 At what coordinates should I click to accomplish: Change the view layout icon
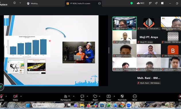pos(162,3)
